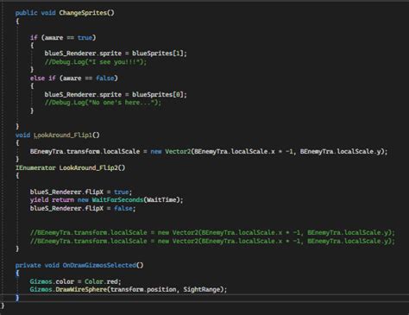Click the 'flipX = false' line
409x315 pixels.
83,208
